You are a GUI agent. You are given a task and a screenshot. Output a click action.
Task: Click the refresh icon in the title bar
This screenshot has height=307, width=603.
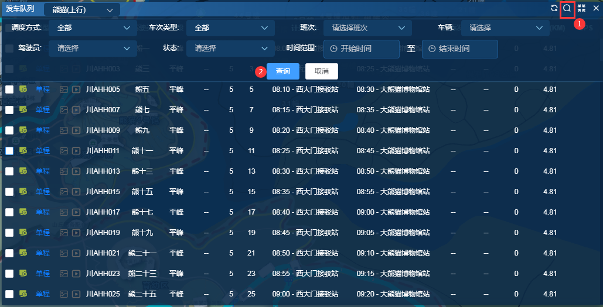click(554, 8)
